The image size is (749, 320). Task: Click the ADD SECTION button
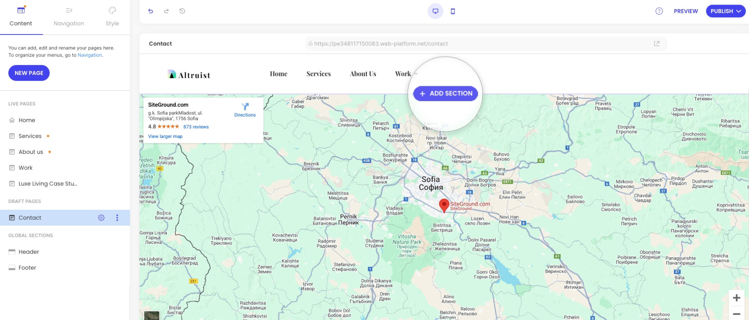point(445,94)
